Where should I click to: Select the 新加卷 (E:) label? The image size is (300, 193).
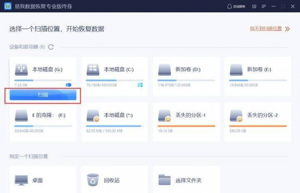[259, 69]
